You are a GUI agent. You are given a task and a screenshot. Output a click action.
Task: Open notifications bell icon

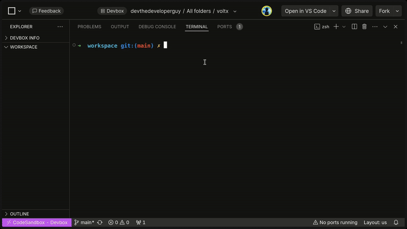pyautogui.click(x=396, y=222)
